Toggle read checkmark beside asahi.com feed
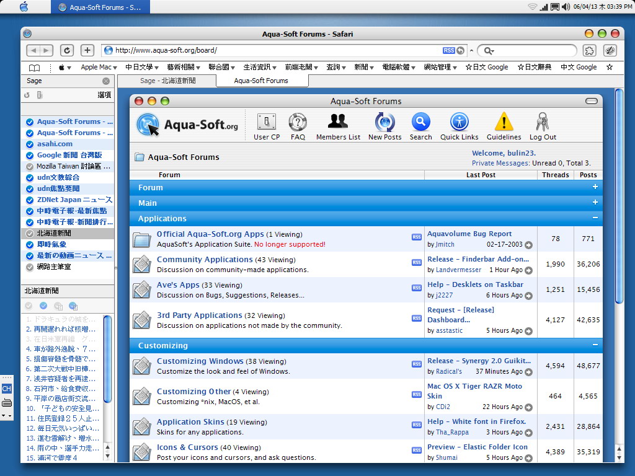 point(30,144)
